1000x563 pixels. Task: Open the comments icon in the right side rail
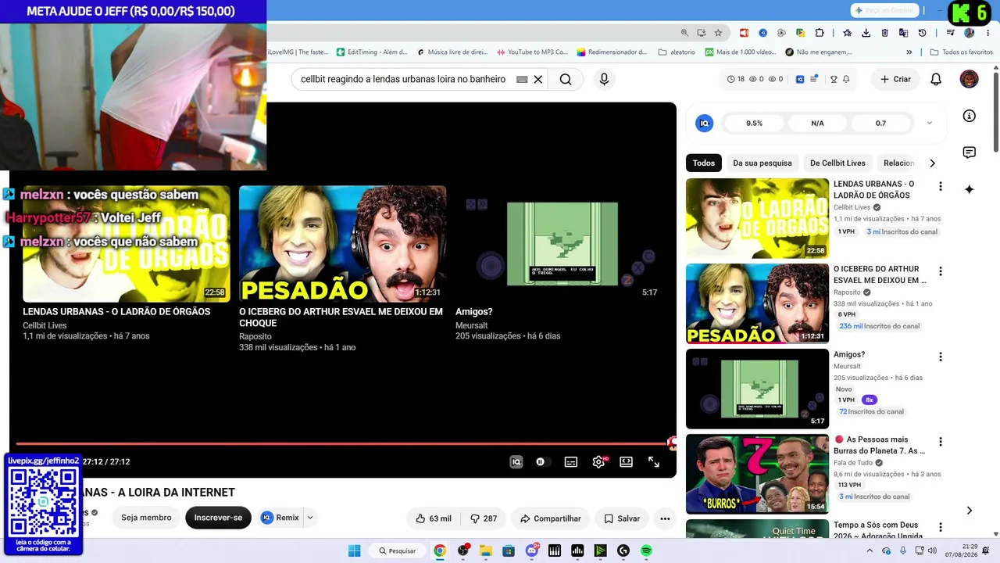point(970,152)
